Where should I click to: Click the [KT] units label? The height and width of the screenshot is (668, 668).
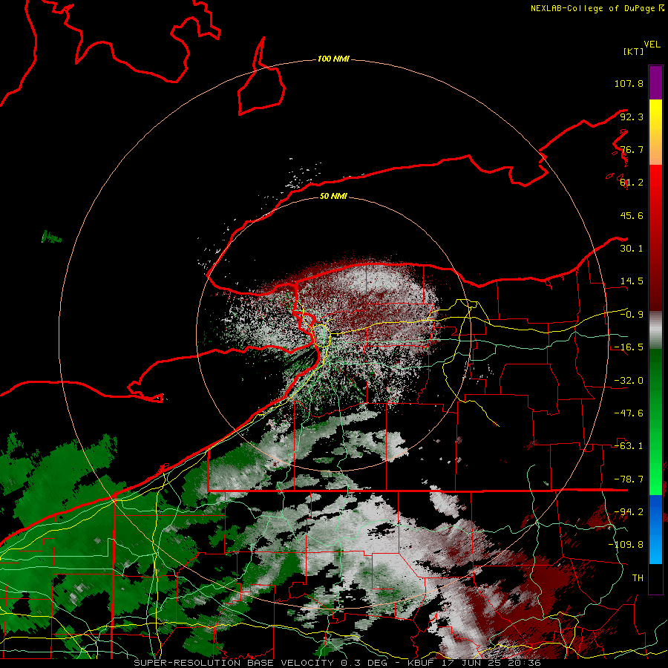coord(634,51)
